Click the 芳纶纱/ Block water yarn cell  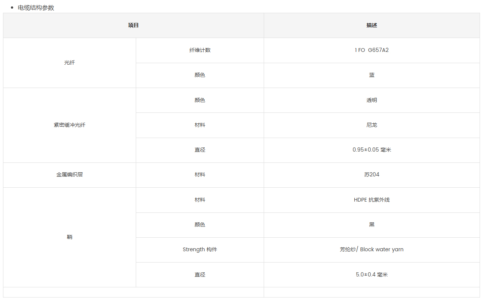pyautogui.click(x=372, y=250)
